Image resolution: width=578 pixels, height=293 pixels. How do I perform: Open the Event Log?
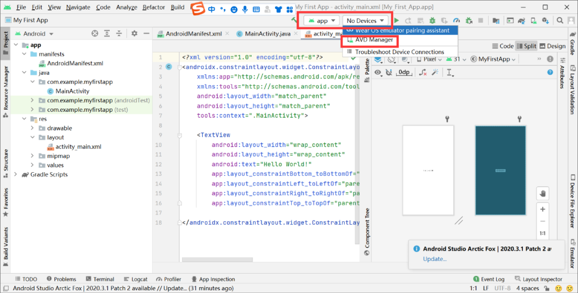click(x=489, y=279)
